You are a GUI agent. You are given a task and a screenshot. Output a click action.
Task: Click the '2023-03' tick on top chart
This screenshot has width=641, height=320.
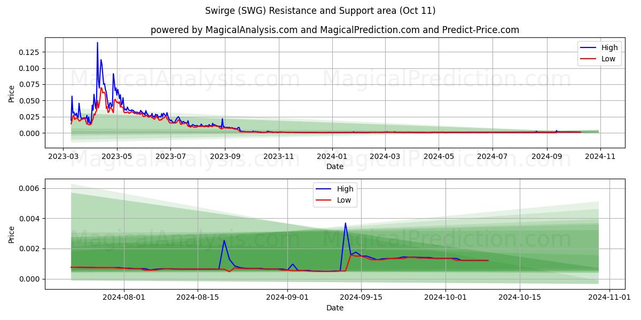click(64, 156)
